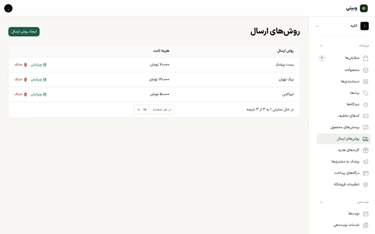Click the نوبت‌ها calendar icon

[x=365, y=214]
